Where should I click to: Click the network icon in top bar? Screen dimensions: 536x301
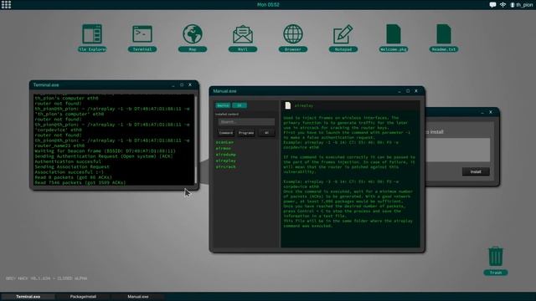tap(502, 5)
